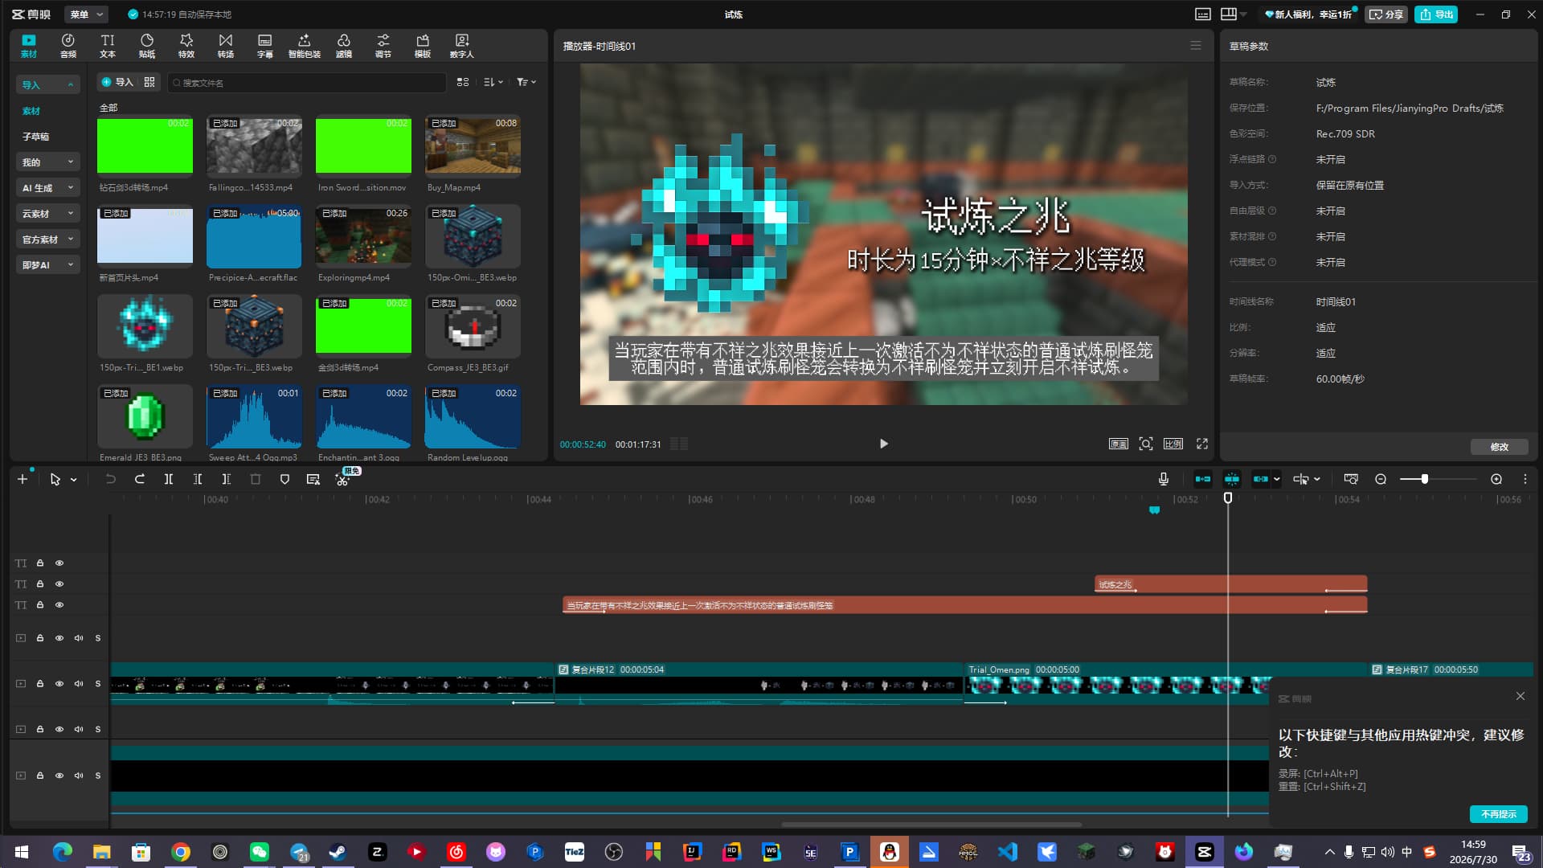Toggle visibility of the 试炼之兆 text track

coord(59,584)
